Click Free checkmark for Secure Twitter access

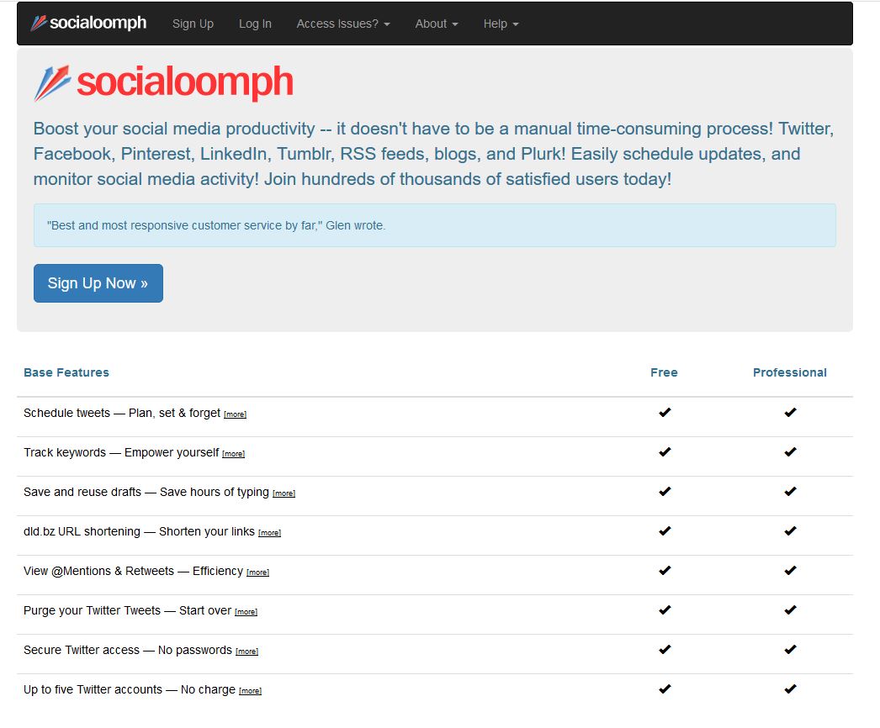point(665,650)
